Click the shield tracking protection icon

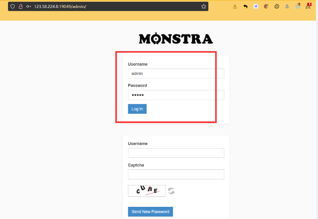point(13,7)
